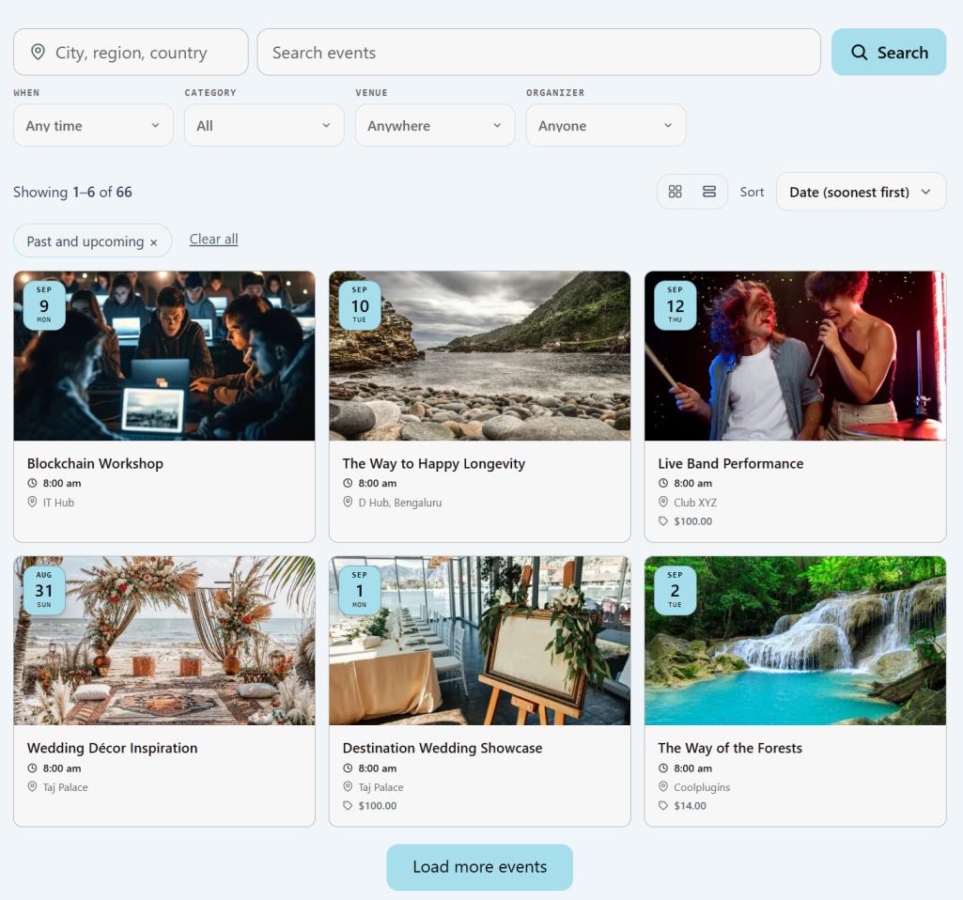This screenshot has width=963, height=900.
Task: Open 'The Way to Happy Longevity' event title
Action: click(434, 463)
